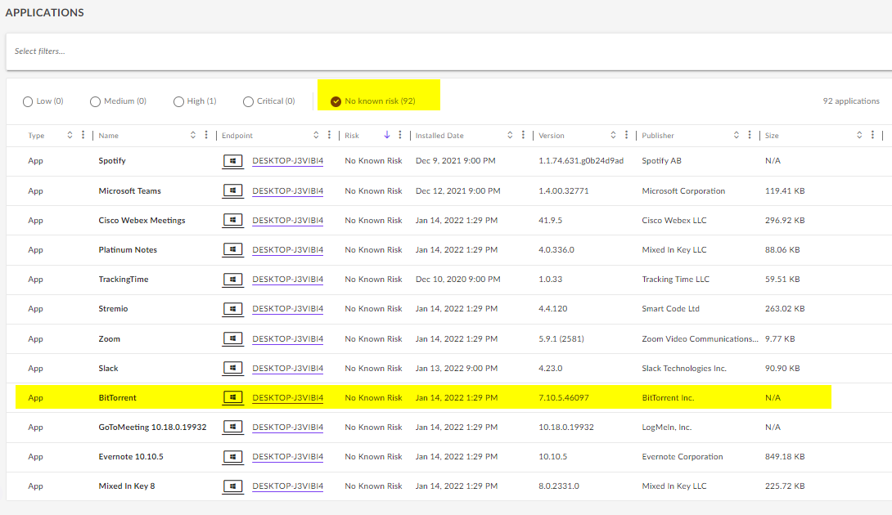Select the Cisco Webex Meetings application name
Viewport: 892px width, 515px height.
142,221
